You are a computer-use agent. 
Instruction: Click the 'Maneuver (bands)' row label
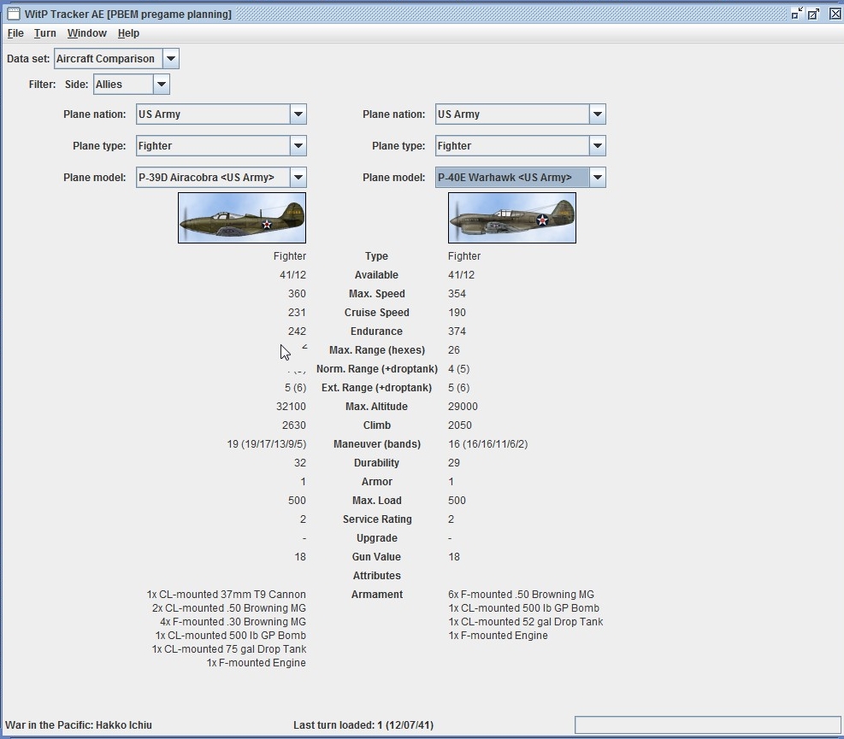tap(377, 444)
